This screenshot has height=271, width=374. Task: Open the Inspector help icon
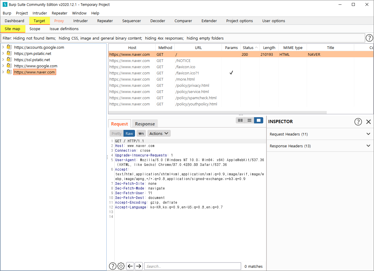(358, 122)
